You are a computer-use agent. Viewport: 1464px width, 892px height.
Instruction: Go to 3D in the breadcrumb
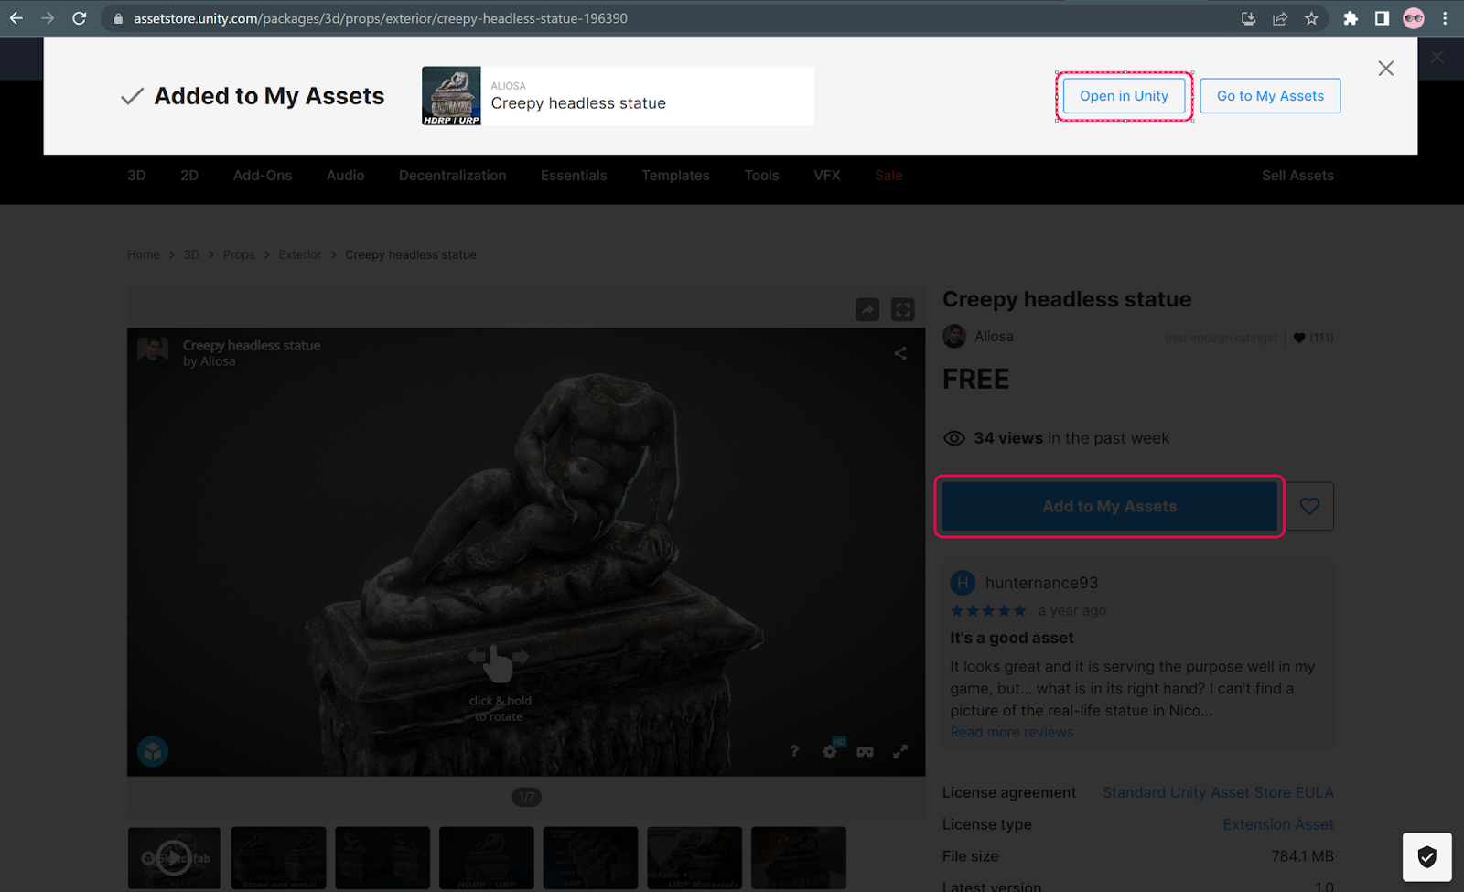[191, 254]
